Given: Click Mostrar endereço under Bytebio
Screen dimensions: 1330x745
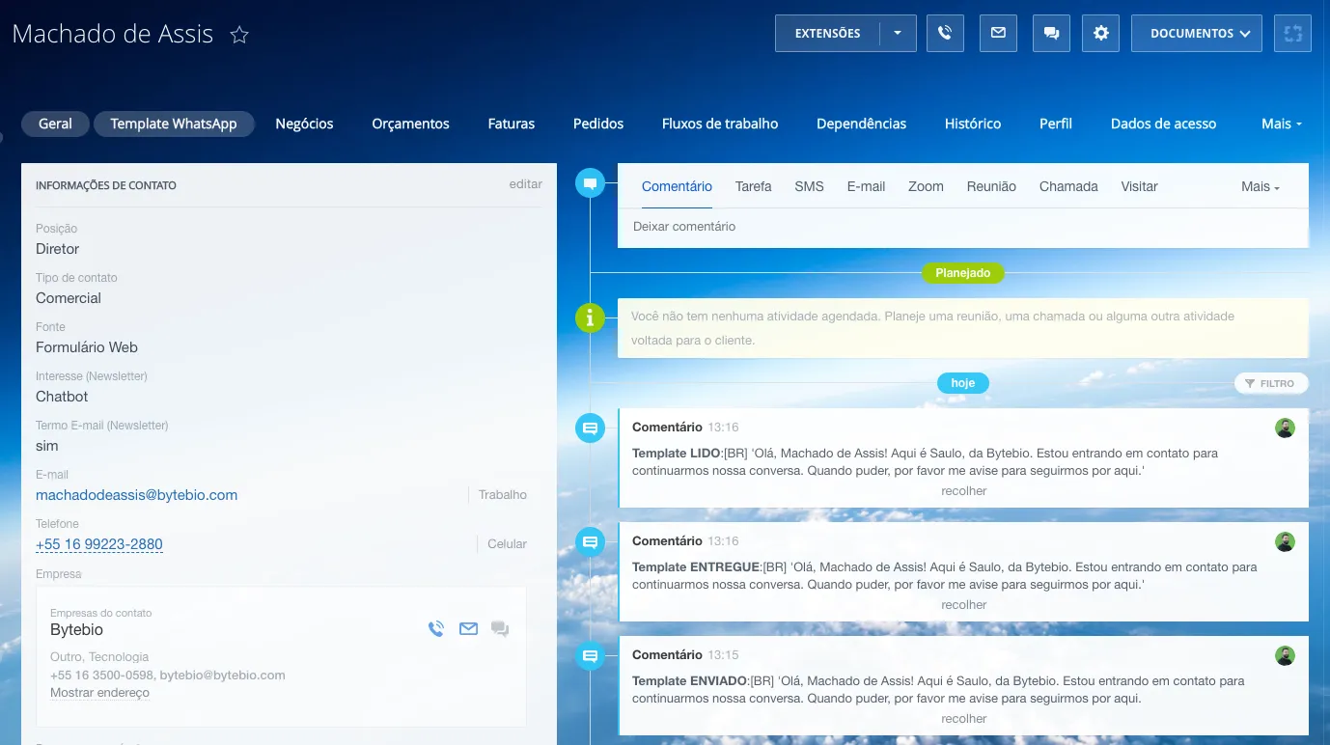Looking at the screenshot, I should point(99,693).
